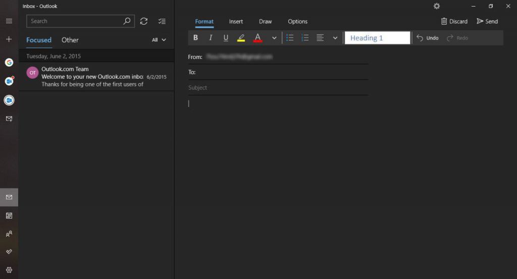Expand the font formatting options chevron
The height and width of the screenshot is (279, 517).
click(274, 38)
